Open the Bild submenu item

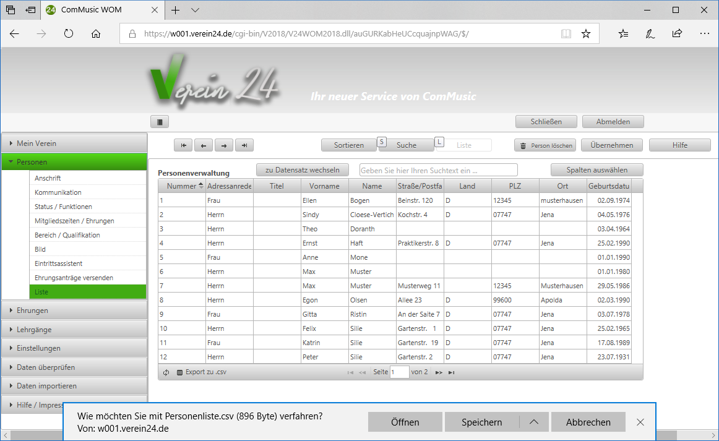pyautogui.click(x=88, y=249)
